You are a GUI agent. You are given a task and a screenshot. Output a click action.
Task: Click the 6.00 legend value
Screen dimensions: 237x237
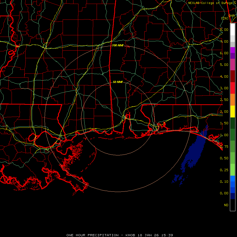tap(224, 53)
